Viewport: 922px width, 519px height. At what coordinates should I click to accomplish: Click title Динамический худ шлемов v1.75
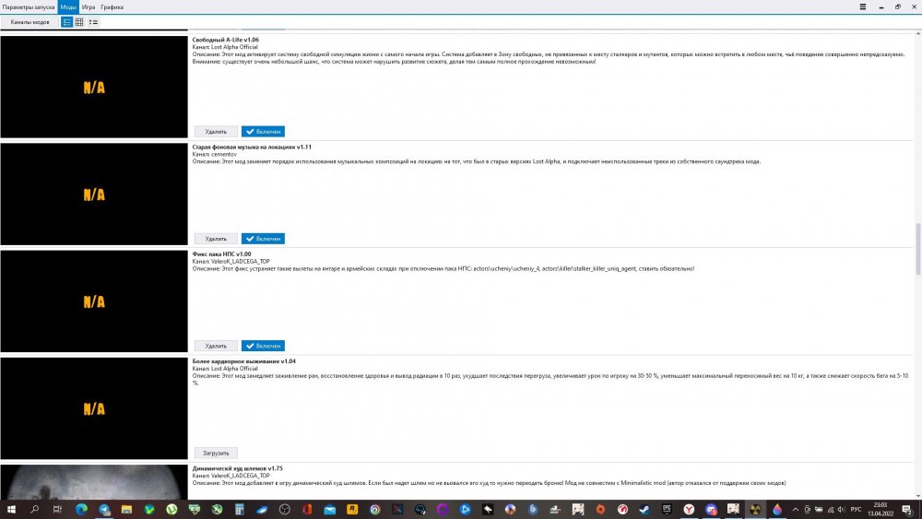click(x=238, y=468)
